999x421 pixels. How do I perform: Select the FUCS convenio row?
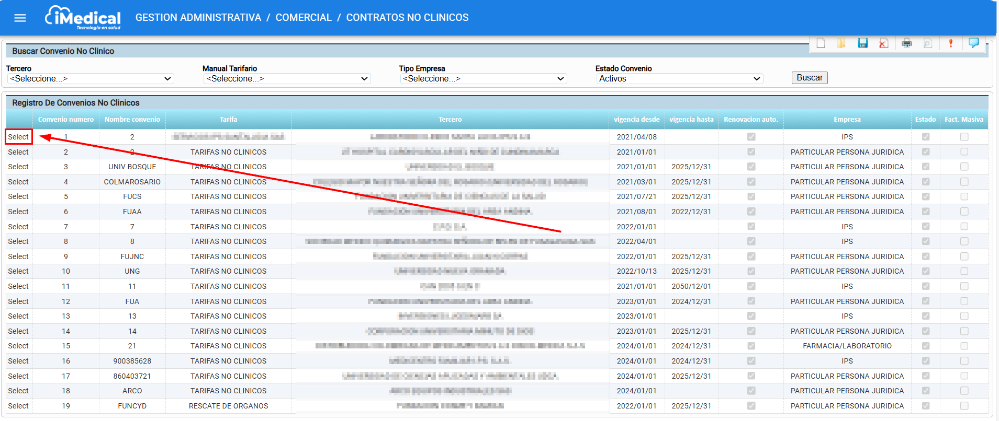tap(18, 196)
